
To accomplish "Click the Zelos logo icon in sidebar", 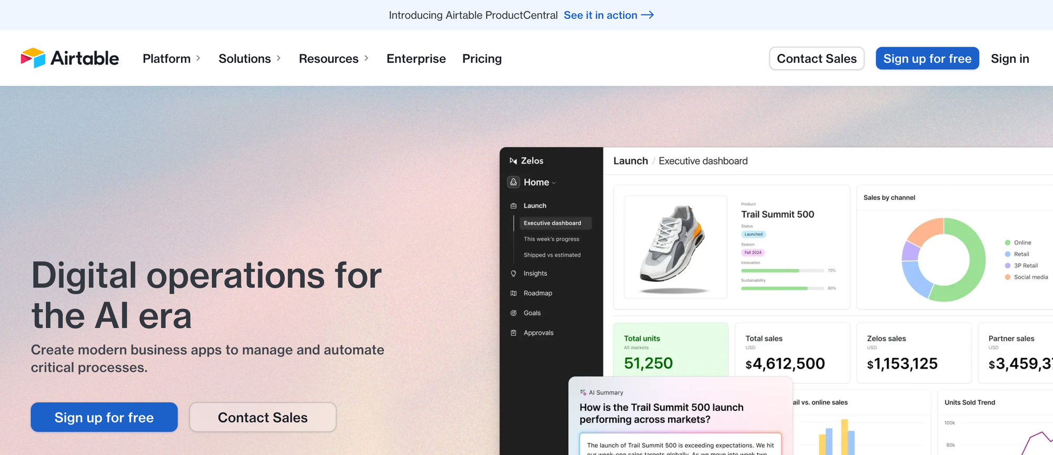I will point(513,161).
